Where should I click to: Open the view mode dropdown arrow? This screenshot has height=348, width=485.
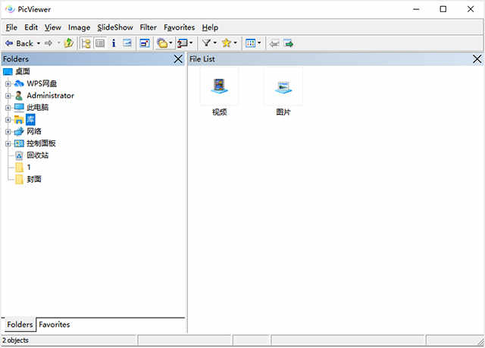(259, 43)
